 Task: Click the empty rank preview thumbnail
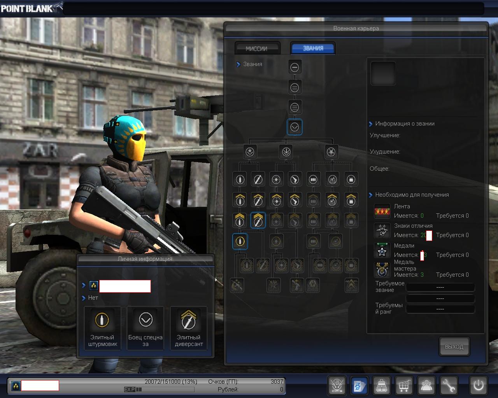tap(383, 73)
